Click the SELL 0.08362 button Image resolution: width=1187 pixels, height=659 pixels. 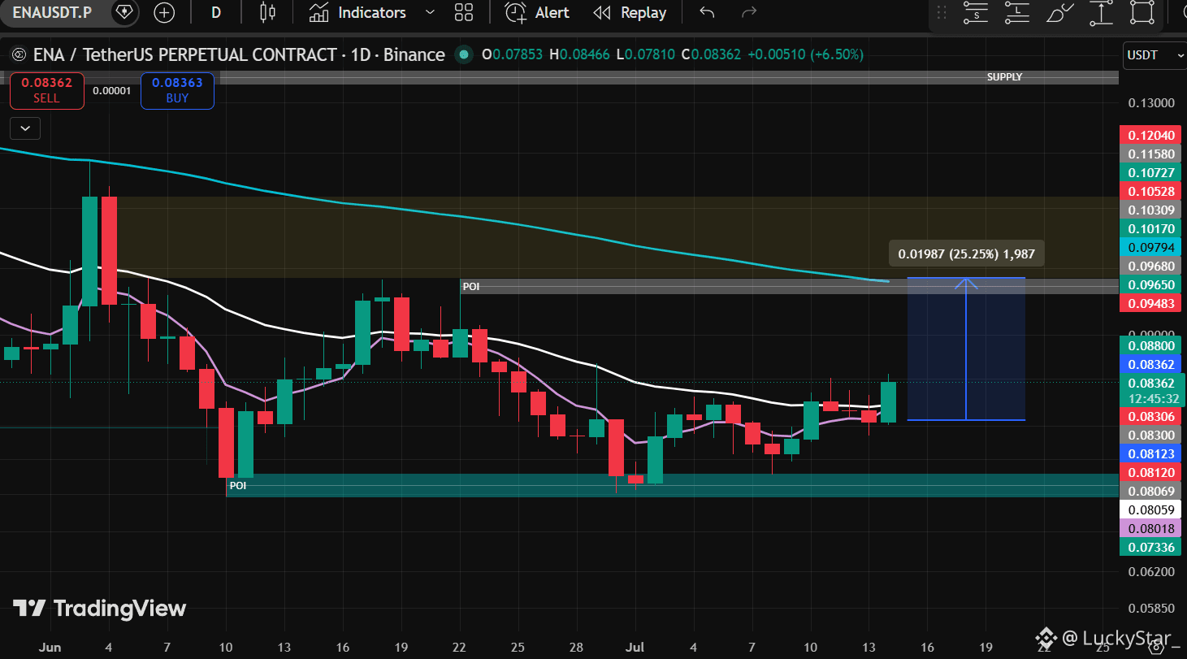pyautogui.click(x=46, y=90)
